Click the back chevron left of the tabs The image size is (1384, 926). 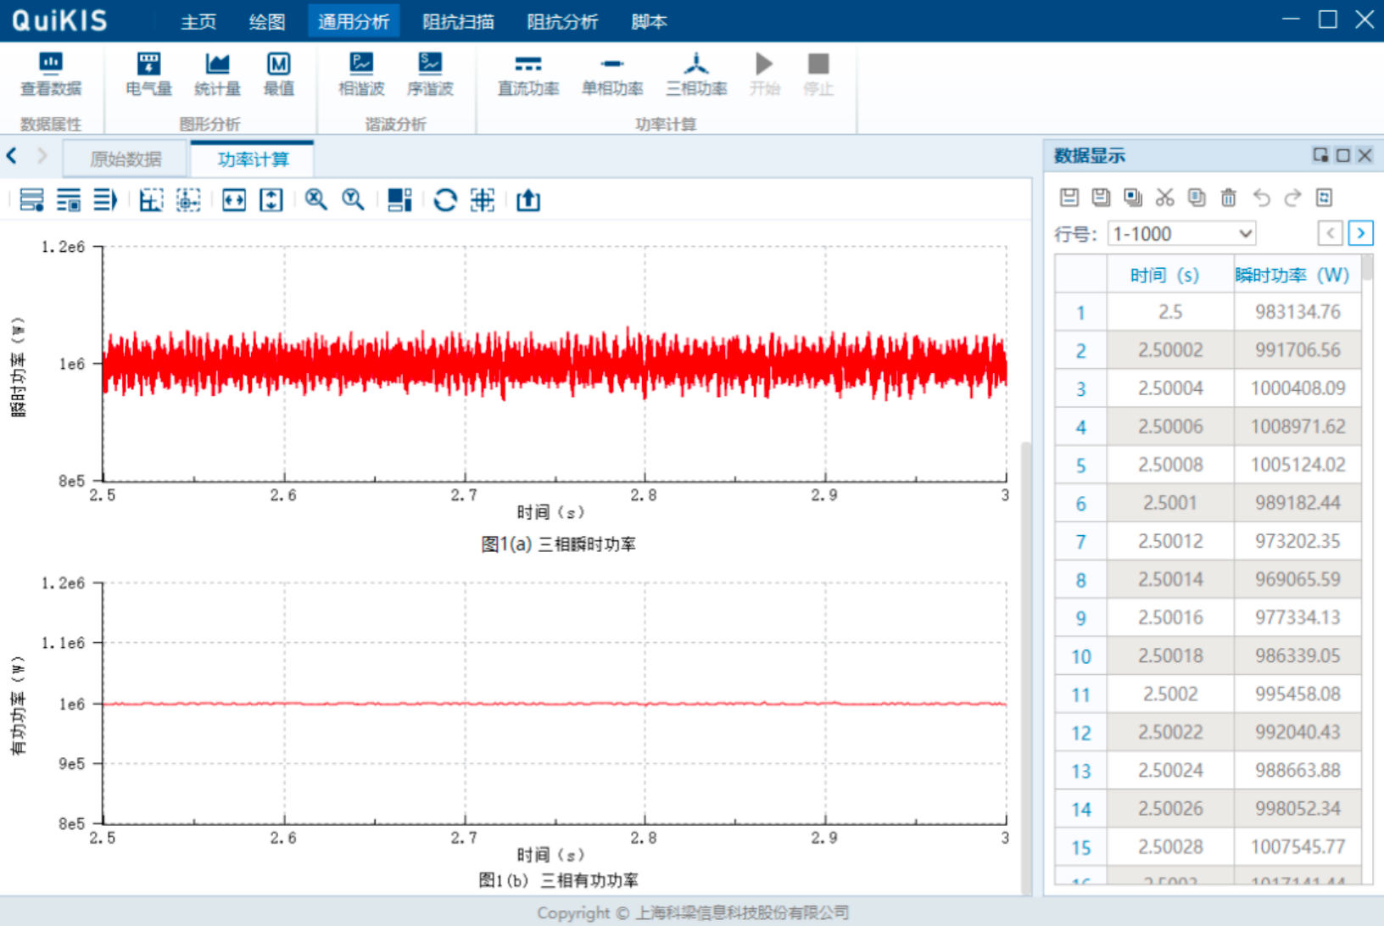pyautogui.click(x=12, y=156)
